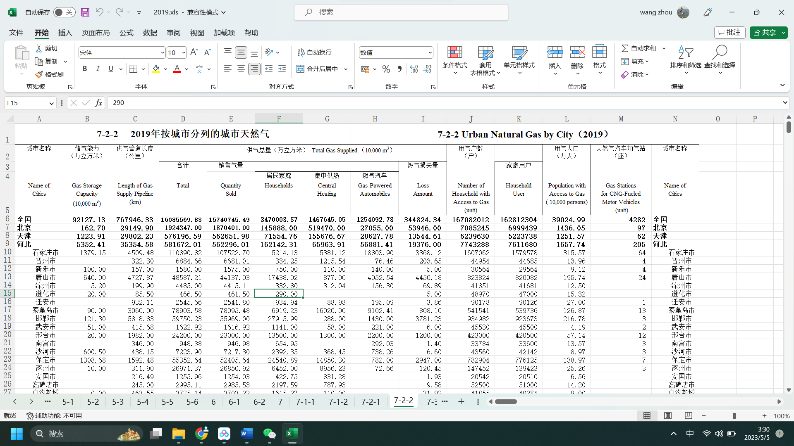Switch to sheet tab 7-2-1
Screen dimensions: 794x446
(x=371, y=402)
